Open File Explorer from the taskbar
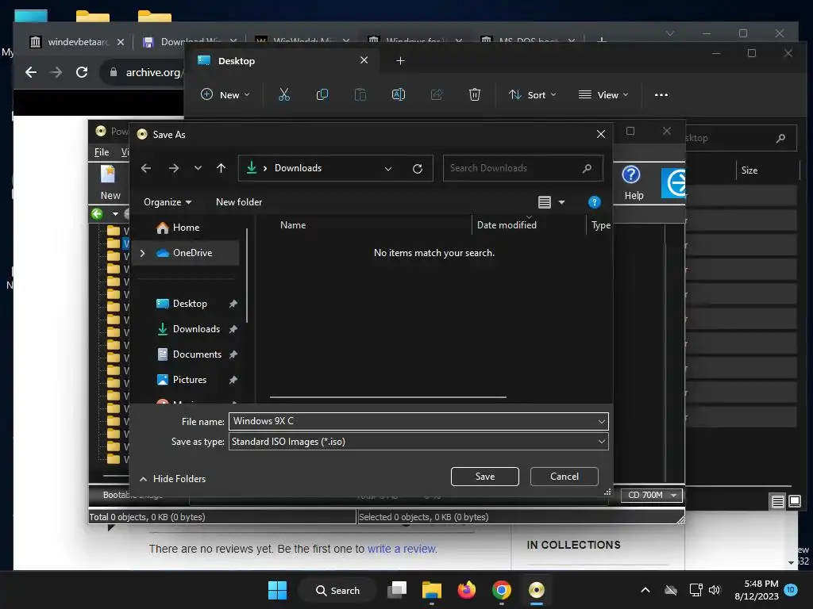This screenshot has height=609, width=813. tap(431, 590)
